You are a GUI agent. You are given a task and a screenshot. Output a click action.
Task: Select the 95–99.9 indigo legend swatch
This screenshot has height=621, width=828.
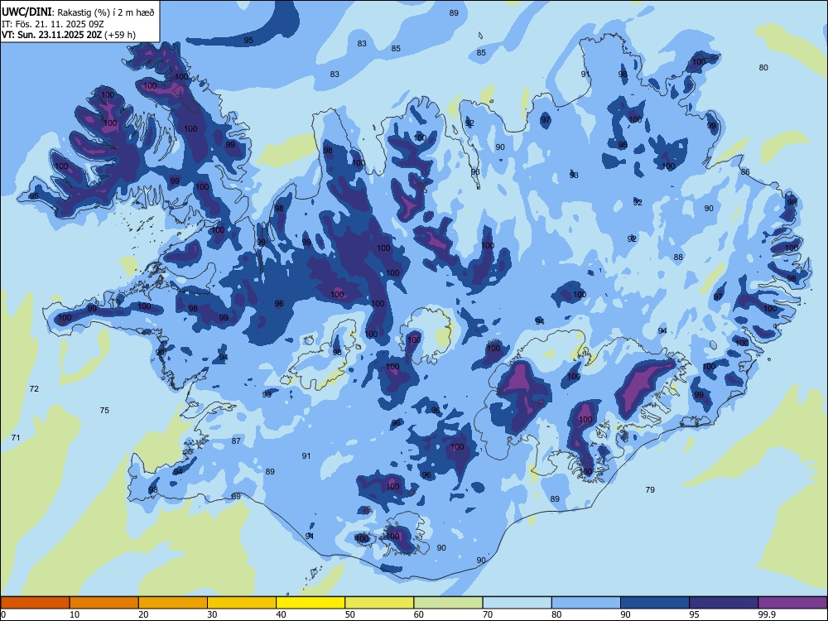(x=724, y=603)
